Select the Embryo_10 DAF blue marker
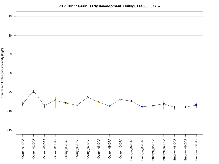 tap(196, 105)
